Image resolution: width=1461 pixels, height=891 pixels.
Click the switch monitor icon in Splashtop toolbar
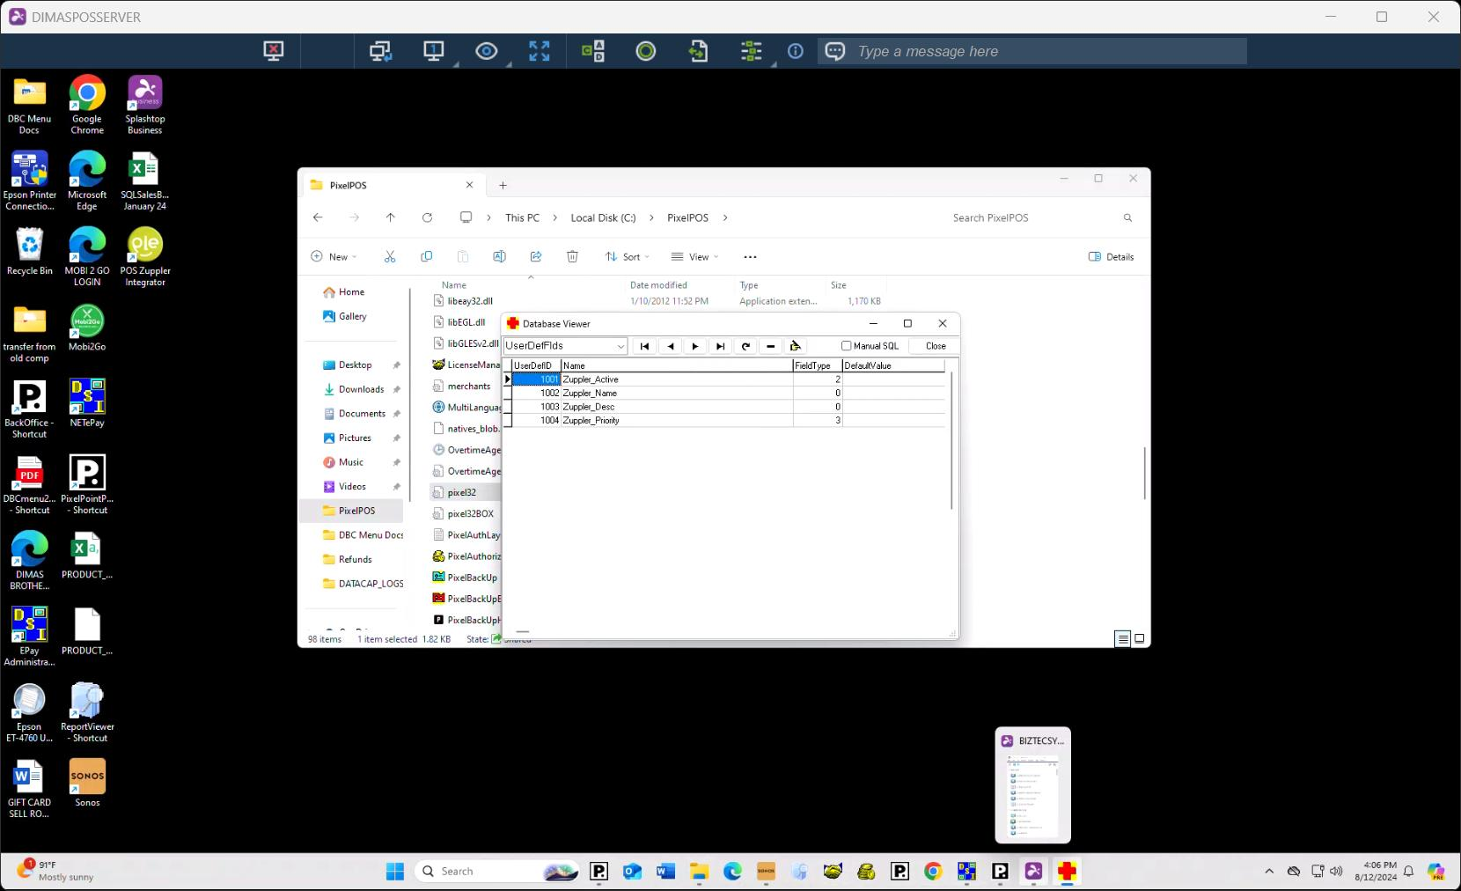pos(380,51)
